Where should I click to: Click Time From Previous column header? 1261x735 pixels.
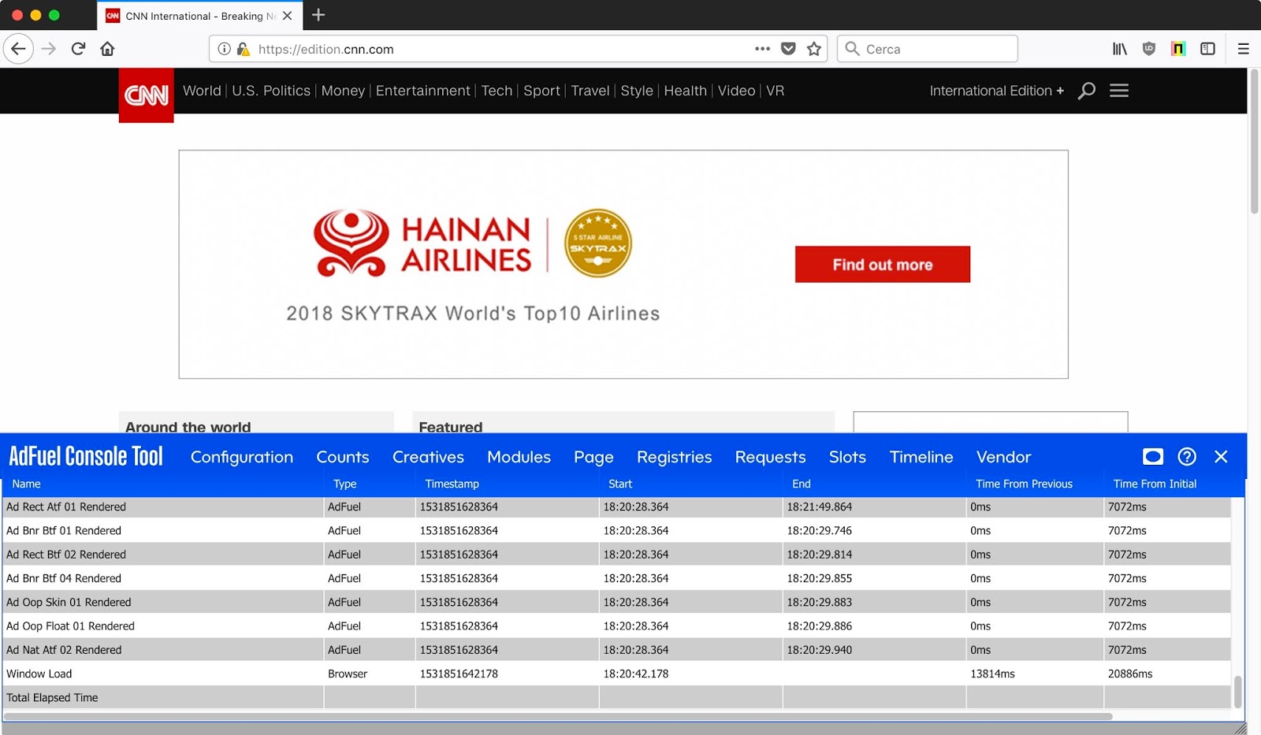(x=1024, y=484)
